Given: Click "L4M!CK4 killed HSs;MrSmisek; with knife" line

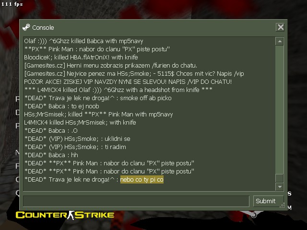Looking at the screenshot, I should 80,123.
